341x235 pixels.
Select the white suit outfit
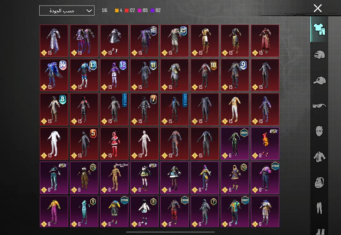click(54, 143)
